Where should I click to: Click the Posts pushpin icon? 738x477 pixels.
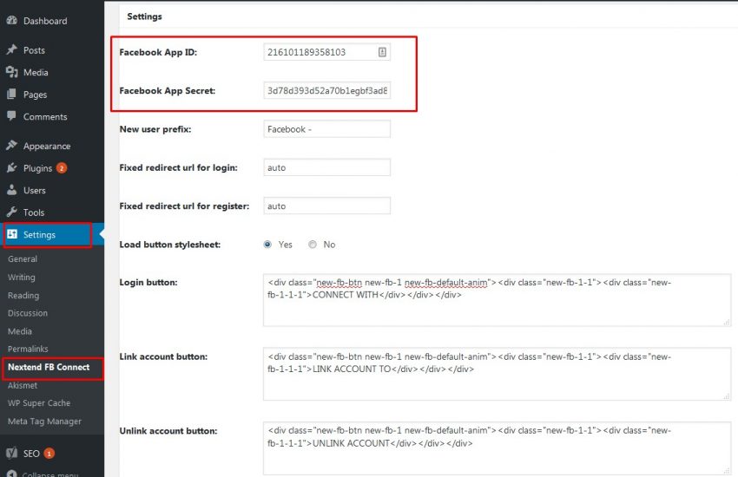[12, 49]
